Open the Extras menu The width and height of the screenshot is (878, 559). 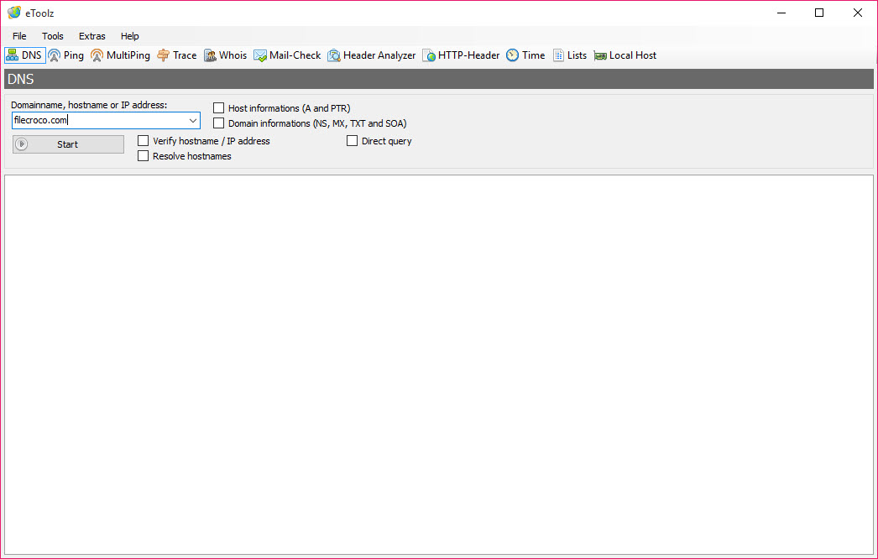pyautogui.click(x=92, y=36)
